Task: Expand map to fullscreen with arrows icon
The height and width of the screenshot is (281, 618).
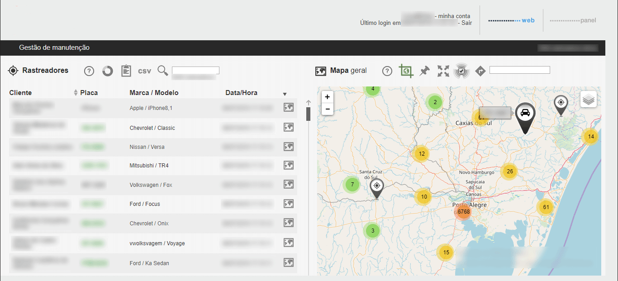Action: [443, 71]
